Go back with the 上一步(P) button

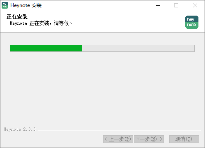tap(118, 139)
